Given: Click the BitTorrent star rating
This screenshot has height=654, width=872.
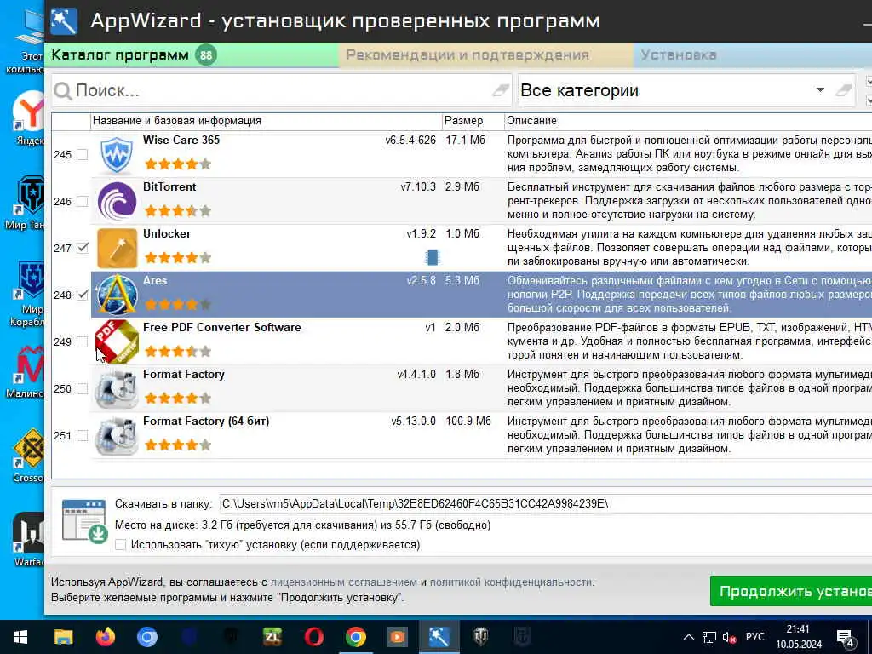Looking at the screenshot, I should click(x=178, y=211).
